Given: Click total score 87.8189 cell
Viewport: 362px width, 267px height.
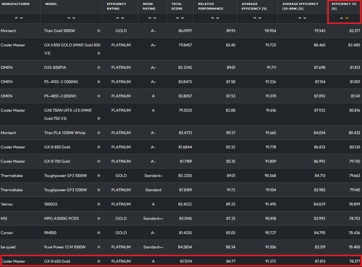Looking at the screenshot, I should pos(185,190).
